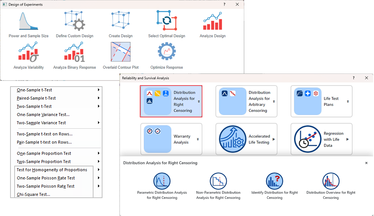The width and height of the screenshot is (374, 216).
Task: Click Accelerated Life Testing label
Action: (259, 139)
